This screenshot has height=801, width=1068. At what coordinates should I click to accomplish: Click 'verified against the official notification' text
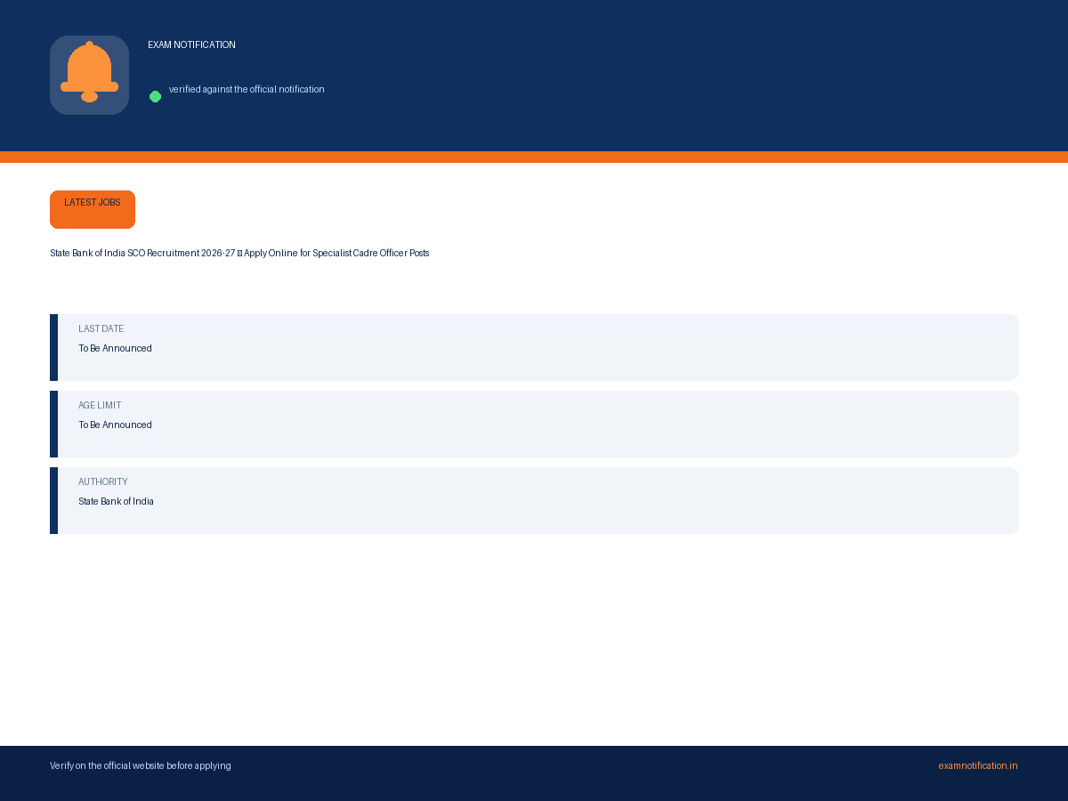(247, 90)
